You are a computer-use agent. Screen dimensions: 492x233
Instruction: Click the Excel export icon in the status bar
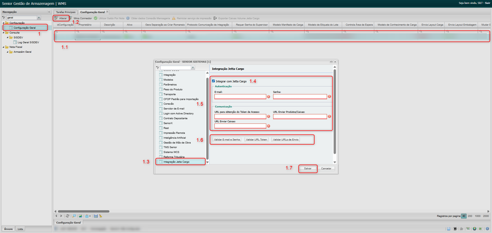click(480, 229)
